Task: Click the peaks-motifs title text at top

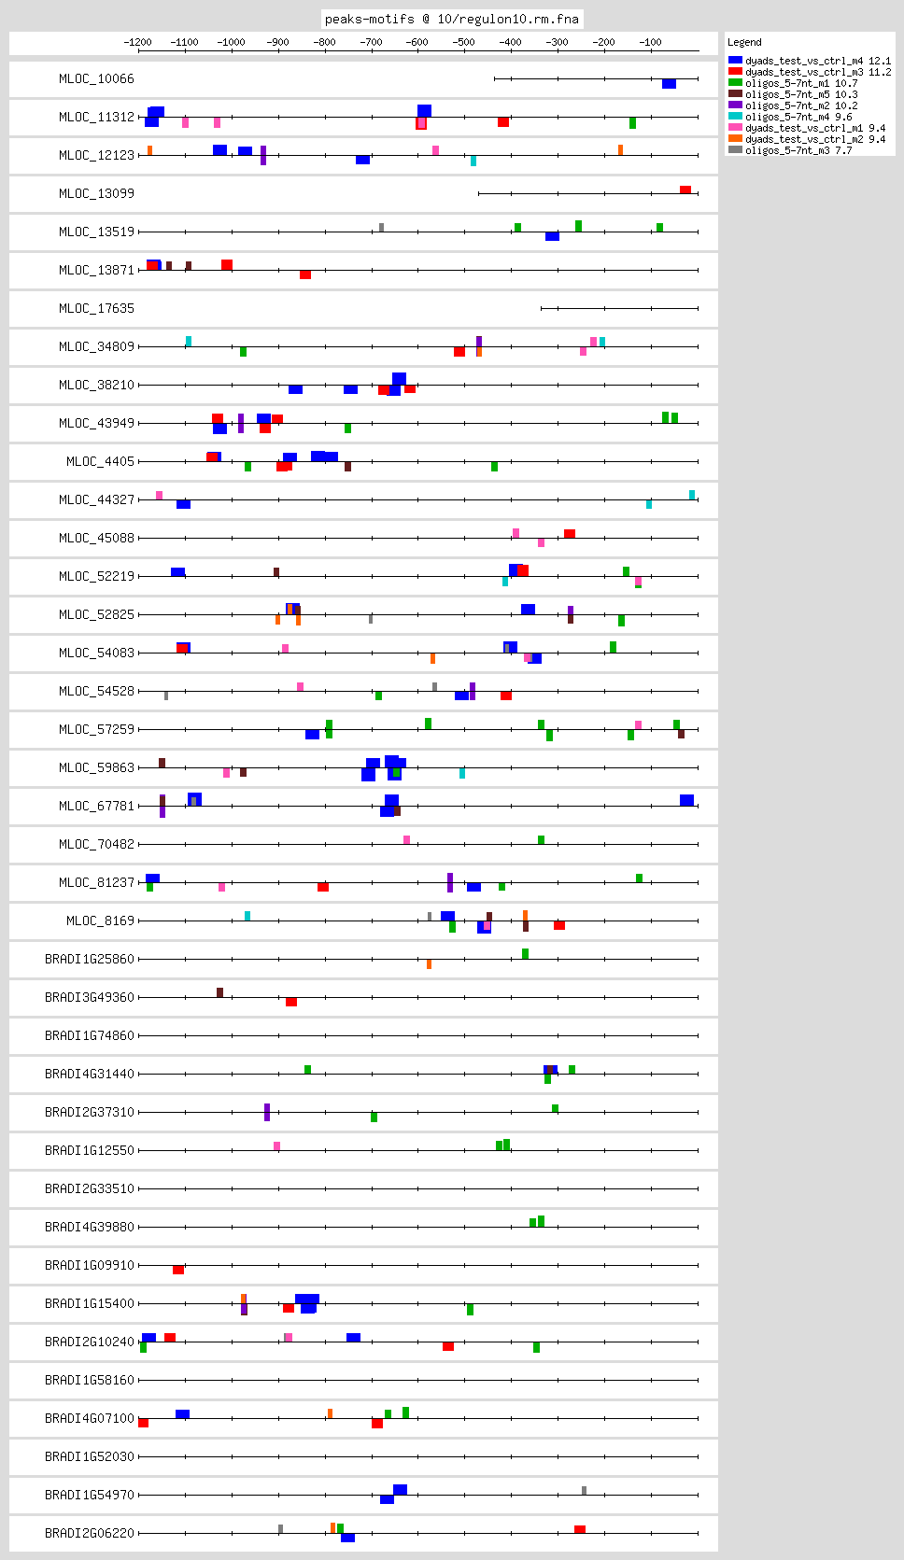Action: click(452, 19)
